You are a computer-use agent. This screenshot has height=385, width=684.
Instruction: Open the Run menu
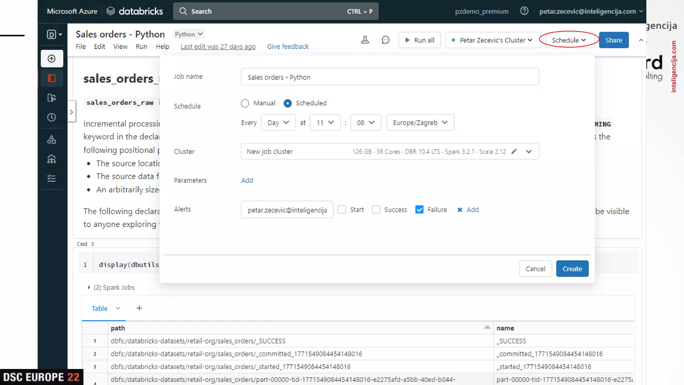(x=141, y=46)
